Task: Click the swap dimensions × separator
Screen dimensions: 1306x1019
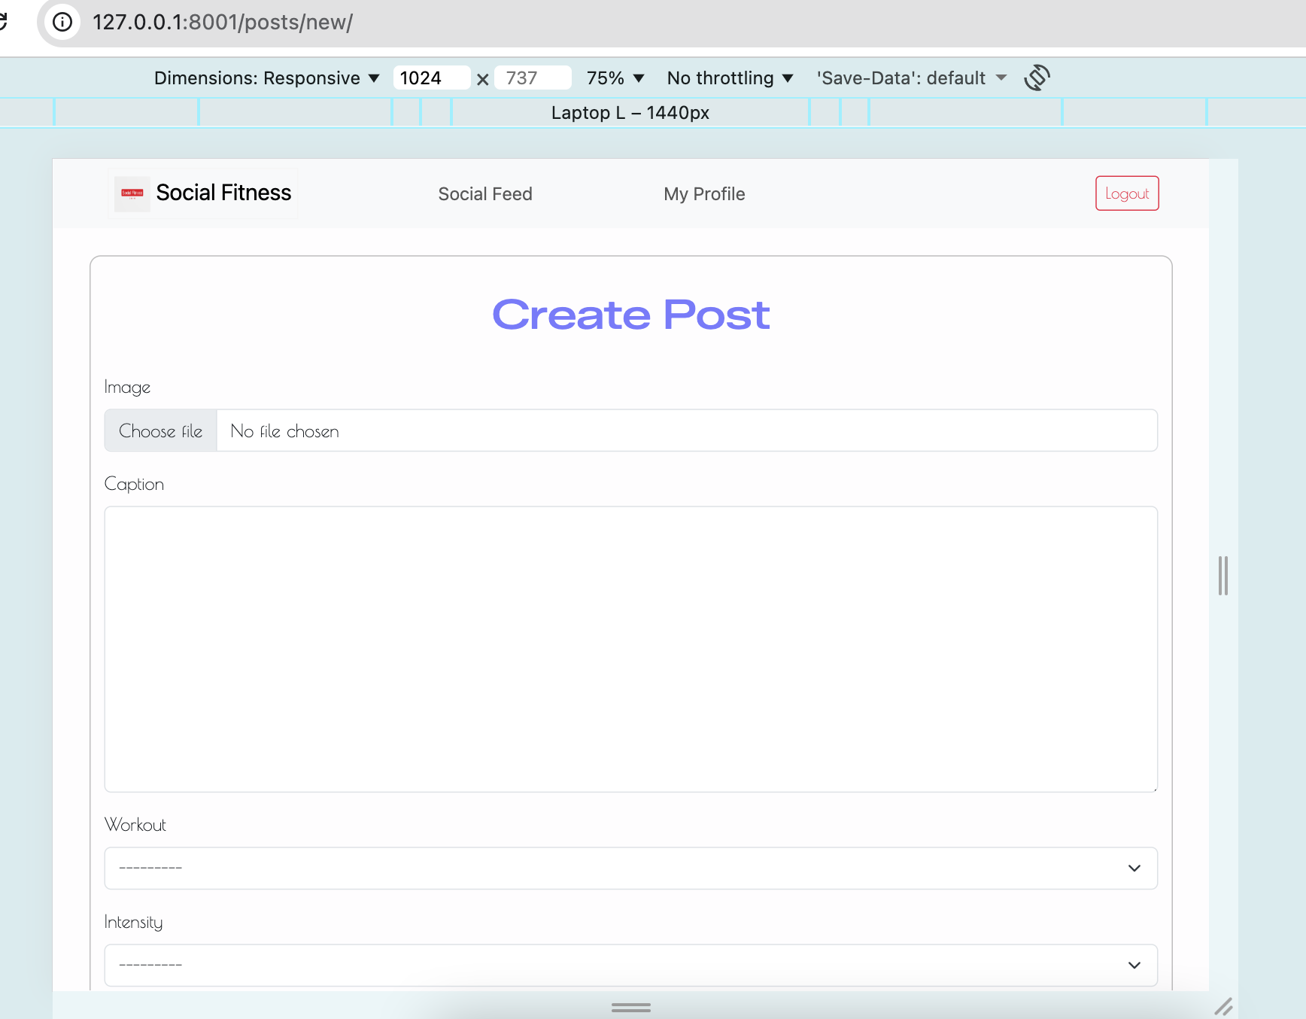Action: [482, 78]
